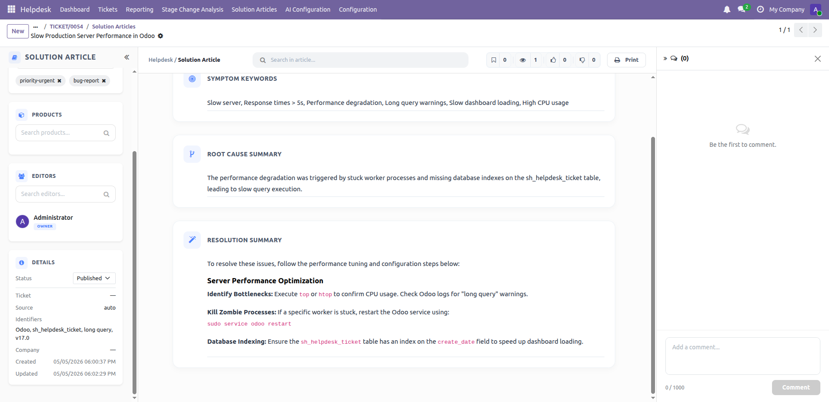Click the Comment submit button

(796, 387)
